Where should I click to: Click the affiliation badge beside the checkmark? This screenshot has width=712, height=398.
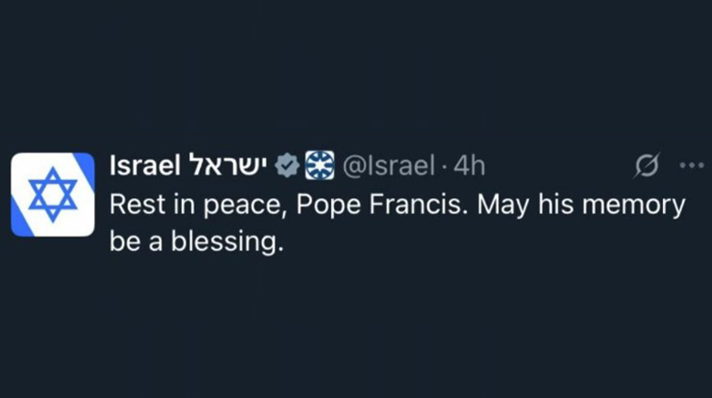click(320, 166)
